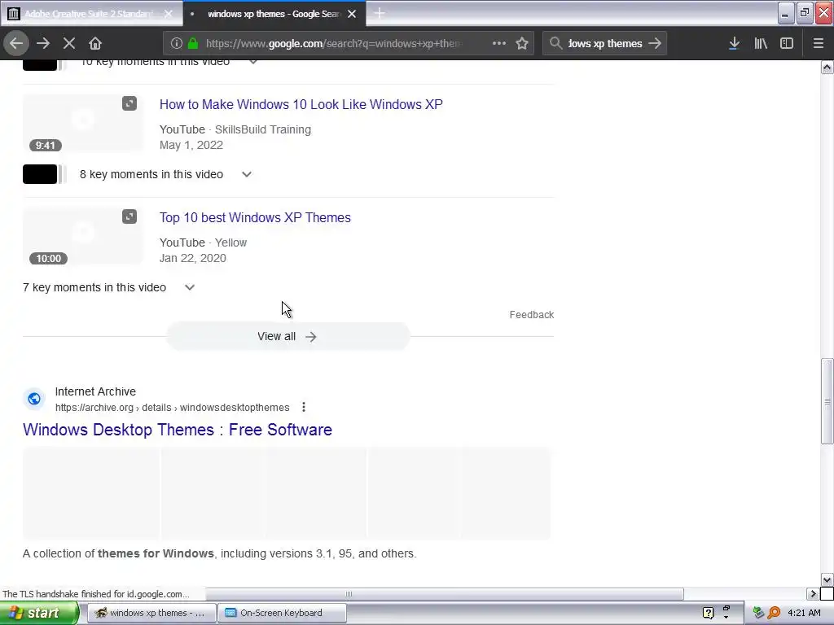Viewport: 834px width, 625px height.
Task: Select 'windows xp themes' taskbar button
Action: point(151,613)
